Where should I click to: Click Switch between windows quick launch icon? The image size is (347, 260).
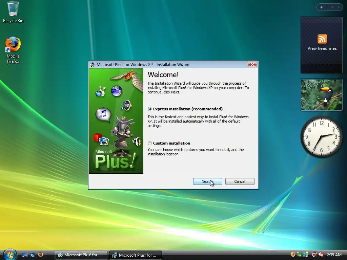tap(33, 255)
